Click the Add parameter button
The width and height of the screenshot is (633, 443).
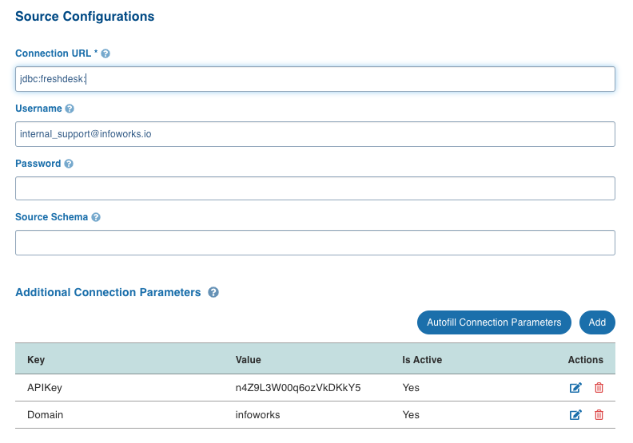coord(597,322)
